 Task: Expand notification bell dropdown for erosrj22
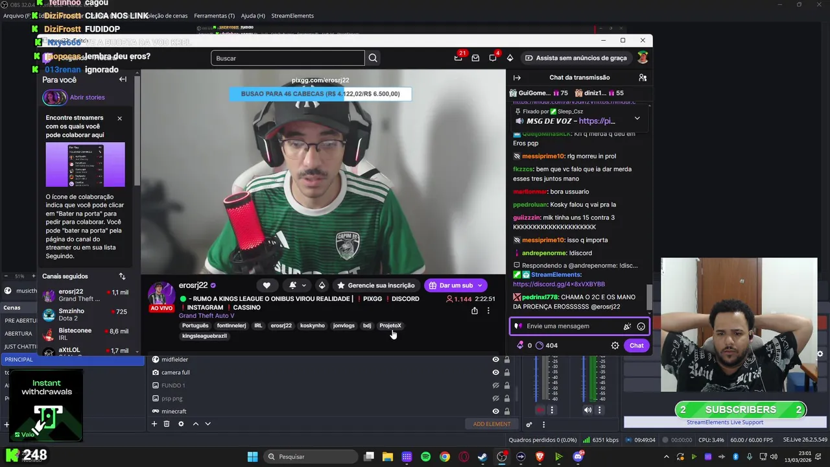coord(303,285)
